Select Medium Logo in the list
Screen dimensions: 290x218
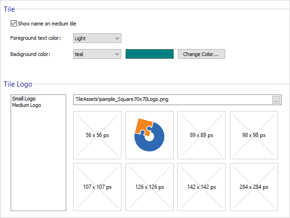[x=26, y=105]
